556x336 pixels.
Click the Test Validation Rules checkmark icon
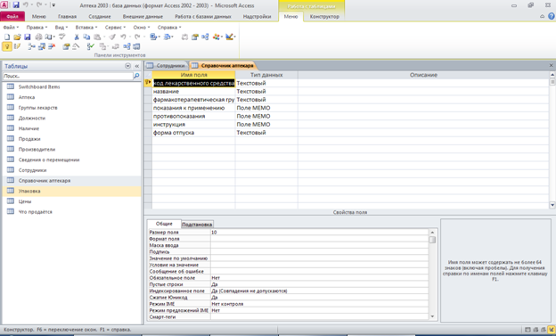[91, 46]
